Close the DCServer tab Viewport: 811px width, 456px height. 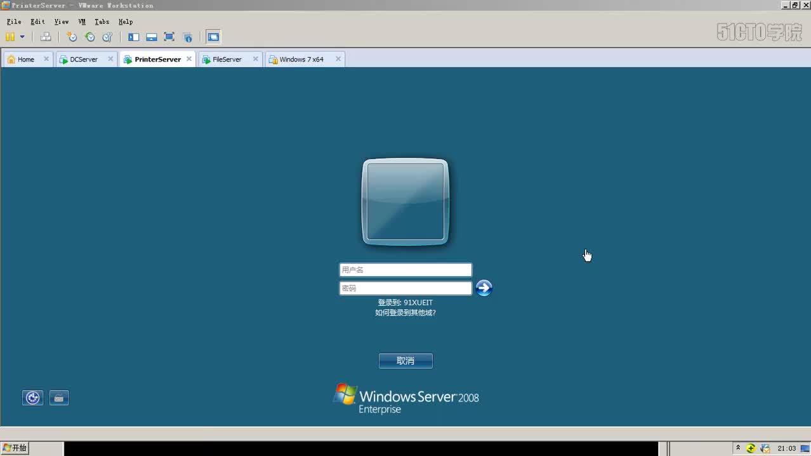click(110, 59)
